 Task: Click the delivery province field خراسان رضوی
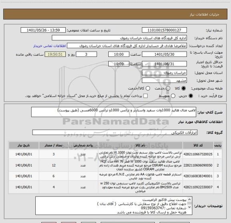[164, 73]
